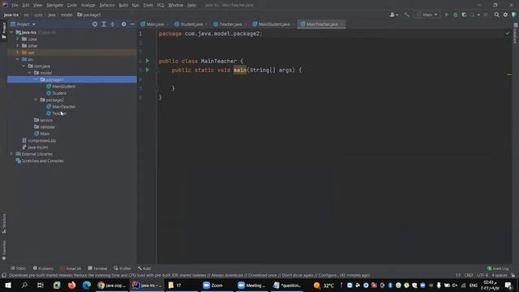Viewport: 519px width, 292px height.
Task: Select Scratches and Consoles
Action: [42, 161]
